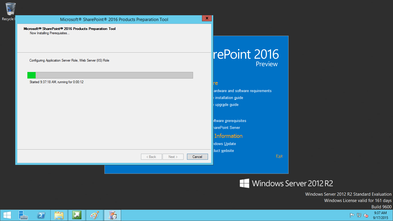Launch Server Manager from taskbar
Screen dimensions: 393x221
[x=24, y=215]
